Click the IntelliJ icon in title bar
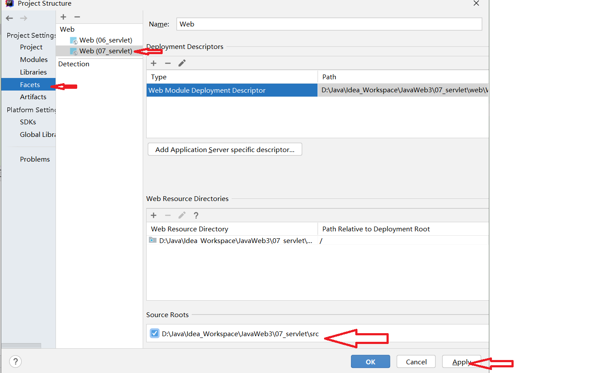Viewport: 616px width, 373px height. (x=10, y=3)
